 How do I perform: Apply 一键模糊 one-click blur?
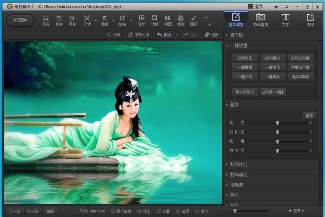tap(245, 67)
